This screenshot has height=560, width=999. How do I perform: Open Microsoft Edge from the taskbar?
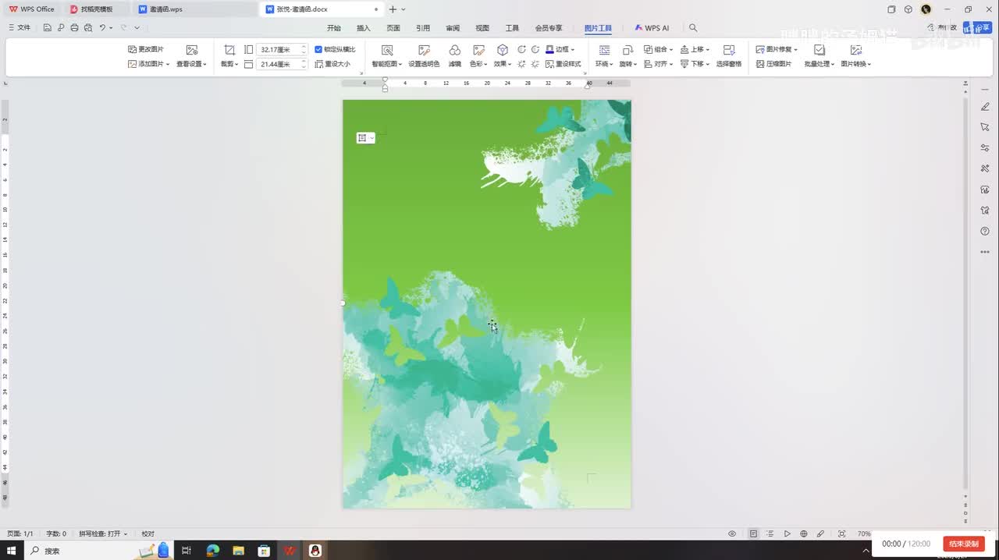pos(213,551)
